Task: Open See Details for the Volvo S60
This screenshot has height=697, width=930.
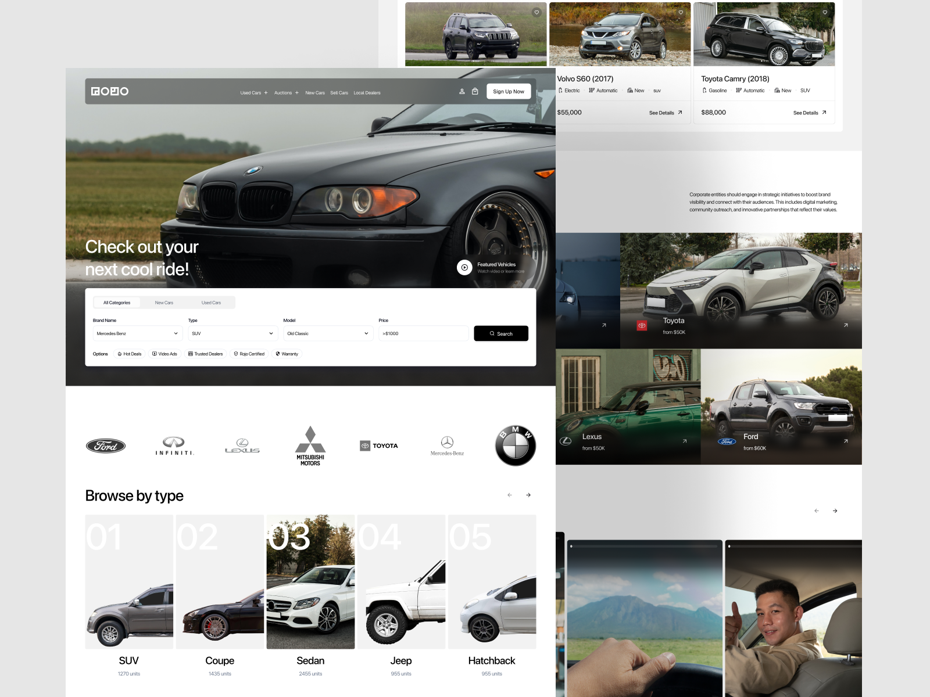Action: pyautogui.click(x=666, y=112)
